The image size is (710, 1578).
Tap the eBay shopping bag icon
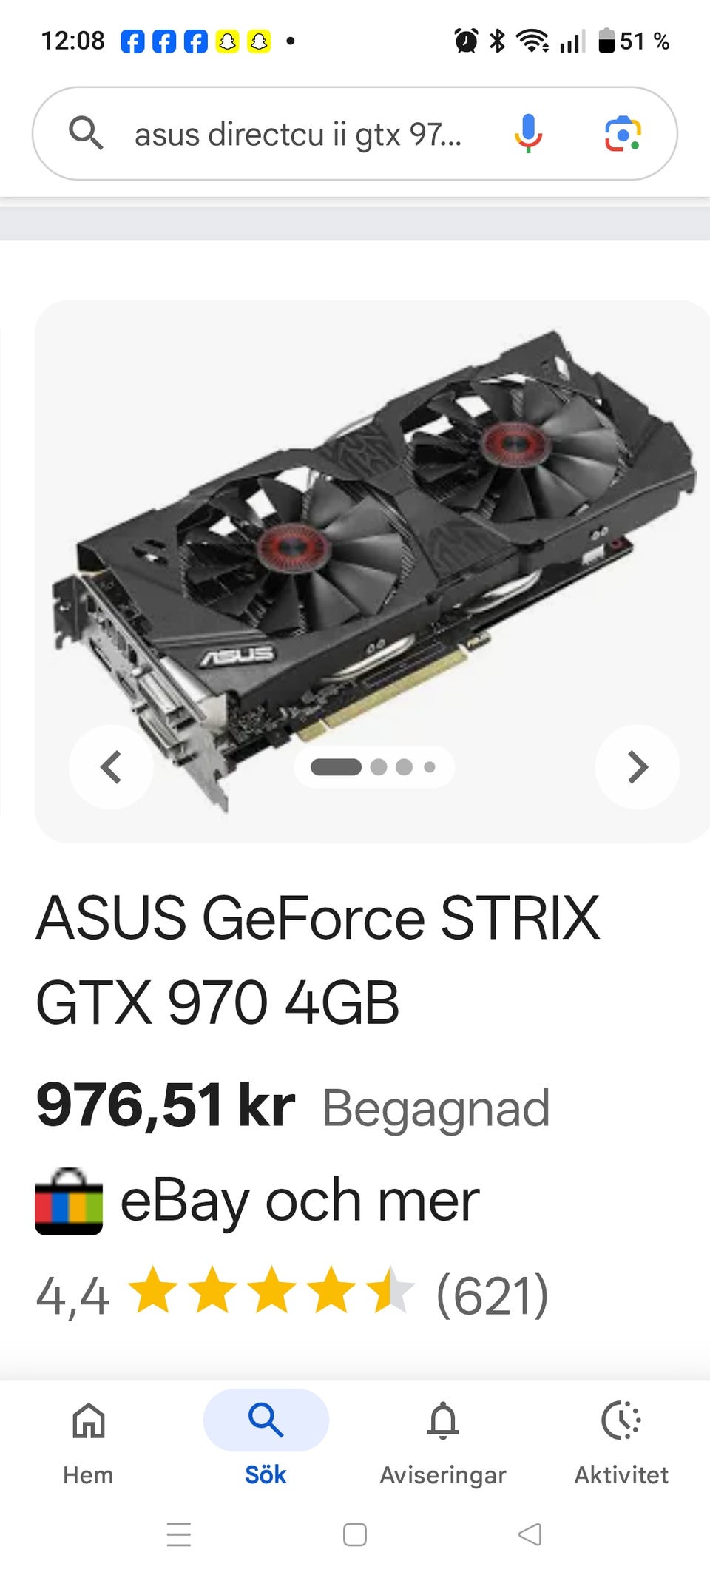pos(69,1201)
